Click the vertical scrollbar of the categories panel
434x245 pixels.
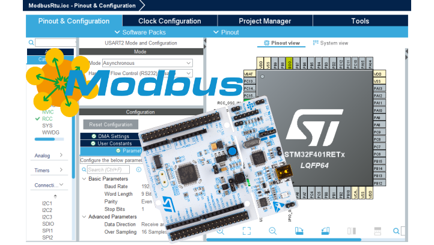pyautogui.click(x=73, y=144)
